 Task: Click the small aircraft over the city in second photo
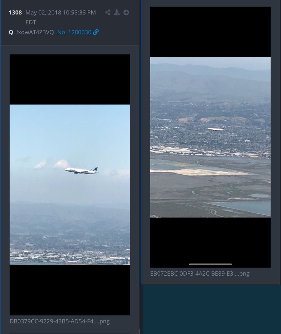(216, 129)
